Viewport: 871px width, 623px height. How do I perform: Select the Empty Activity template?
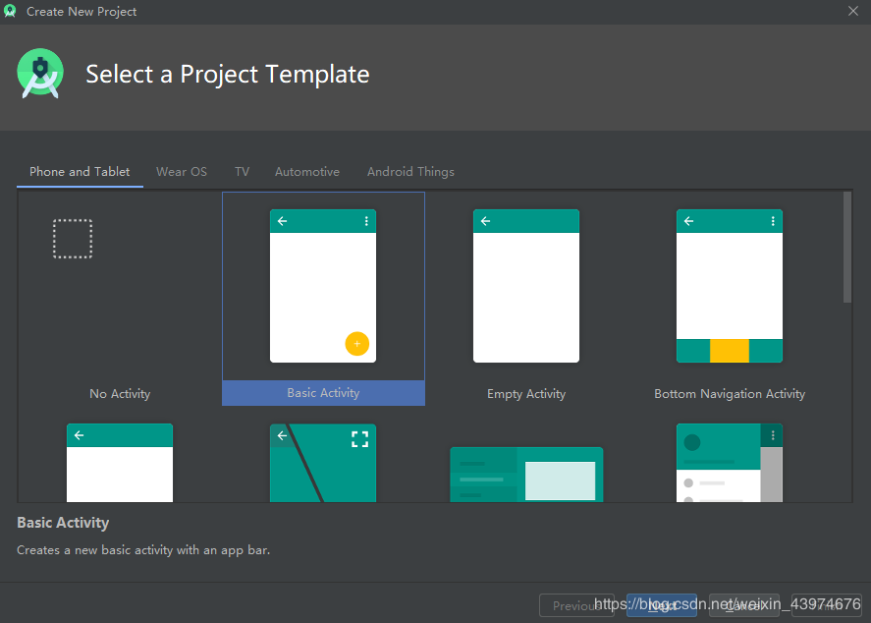526,295
